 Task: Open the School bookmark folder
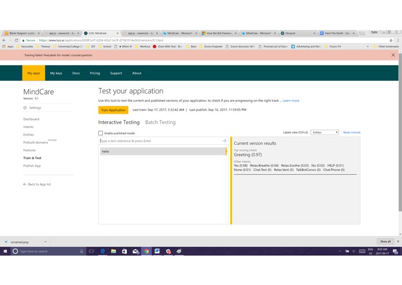click(105, 47)
